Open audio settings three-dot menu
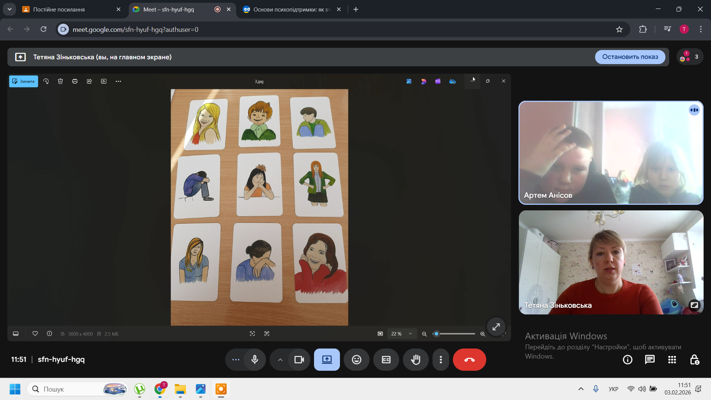Viewport: 711px width, 400px height. pos(236,360)
